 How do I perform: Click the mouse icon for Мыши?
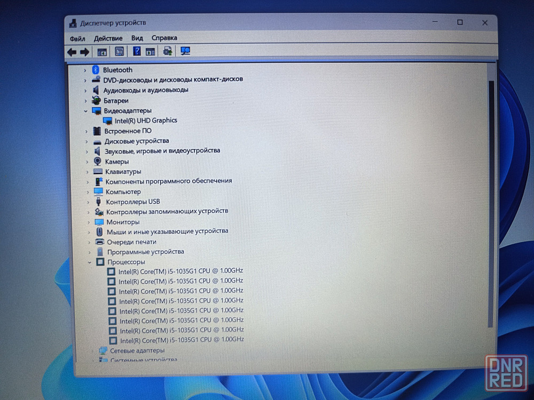[99, 231]
